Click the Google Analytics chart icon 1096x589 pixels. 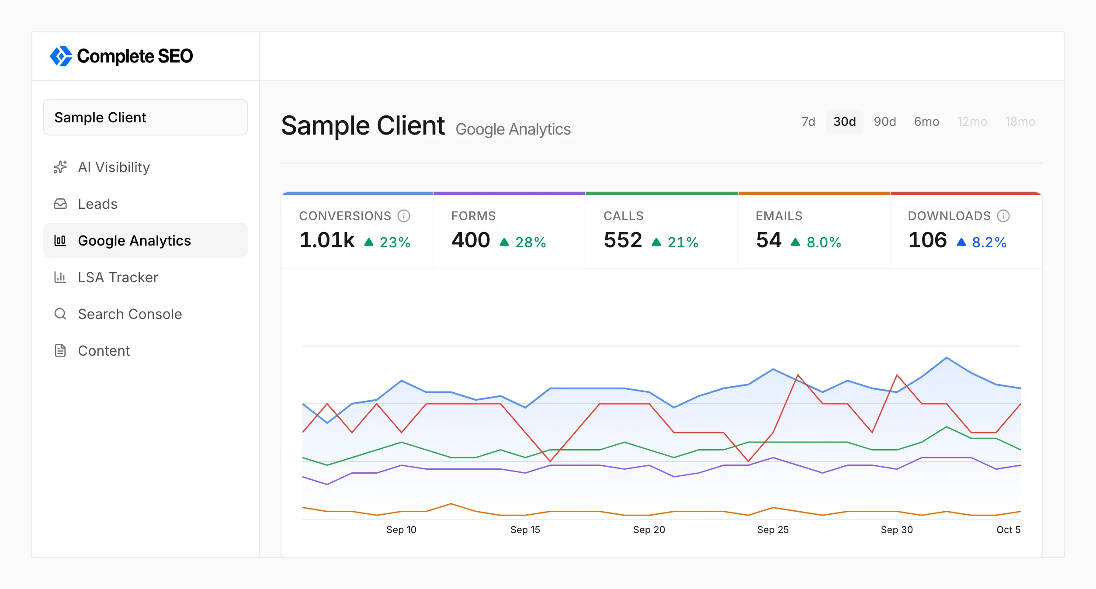(x=60, y=241)
